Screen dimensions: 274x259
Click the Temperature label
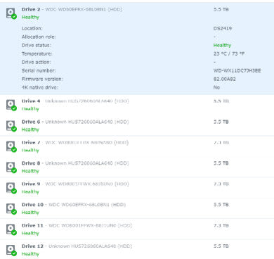(x=37, y=53)
